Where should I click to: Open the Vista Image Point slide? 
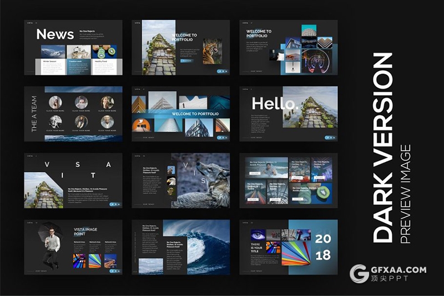73,247
